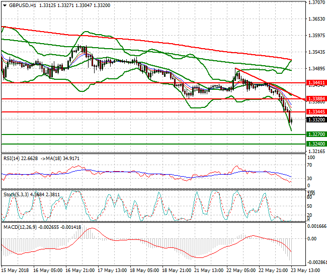Click the 18 May 05:00 time label
Viewport: 327px width, 276px height.
[144, 270]
